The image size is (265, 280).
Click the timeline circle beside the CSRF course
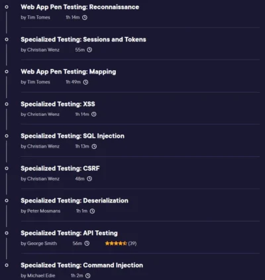(x=7, y=168)
